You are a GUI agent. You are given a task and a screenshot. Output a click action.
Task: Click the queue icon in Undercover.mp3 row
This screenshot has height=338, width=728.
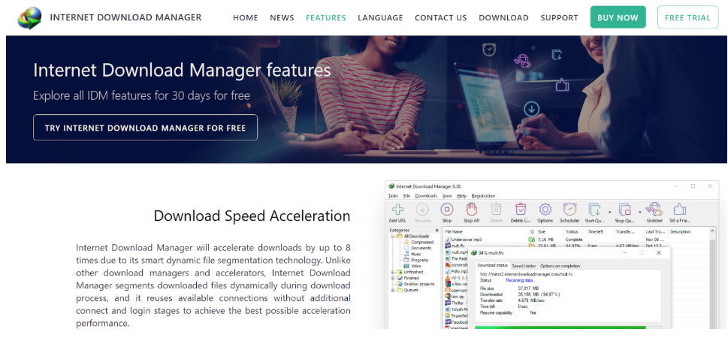532,240
